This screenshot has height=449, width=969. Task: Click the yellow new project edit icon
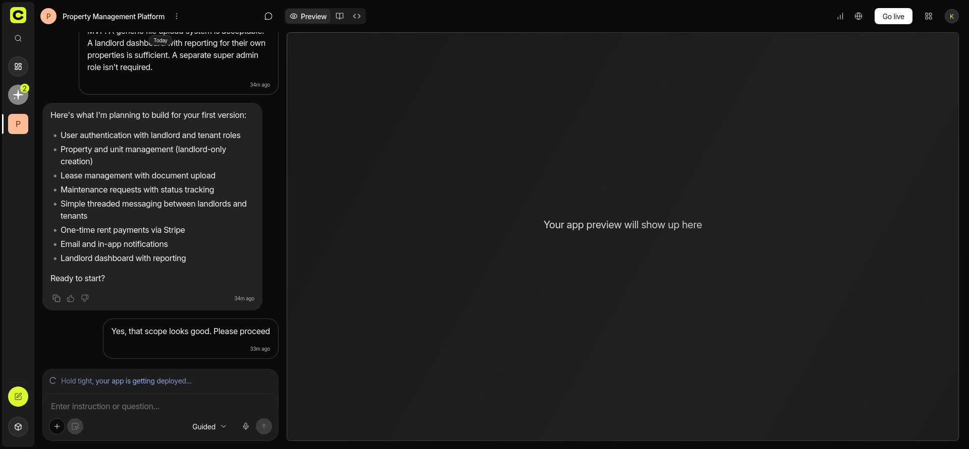(18, 397)
